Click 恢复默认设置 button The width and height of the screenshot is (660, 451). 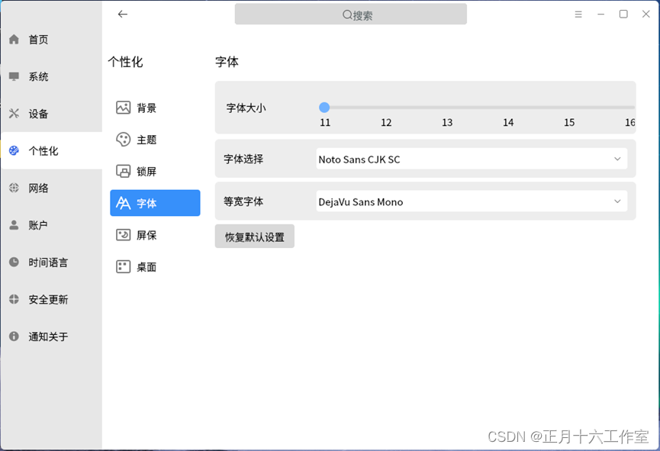(x=255, y=237)
